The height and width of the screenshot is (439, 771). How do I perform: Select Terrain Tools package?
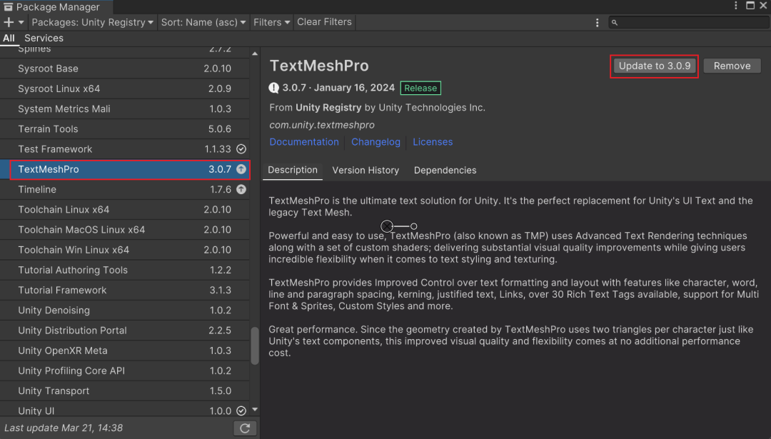coord(125,129)
